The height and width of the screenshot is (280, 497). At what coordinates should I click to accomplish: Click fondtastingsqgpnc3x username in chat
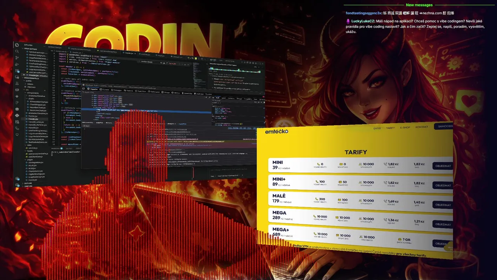click(x=364, y=13)
